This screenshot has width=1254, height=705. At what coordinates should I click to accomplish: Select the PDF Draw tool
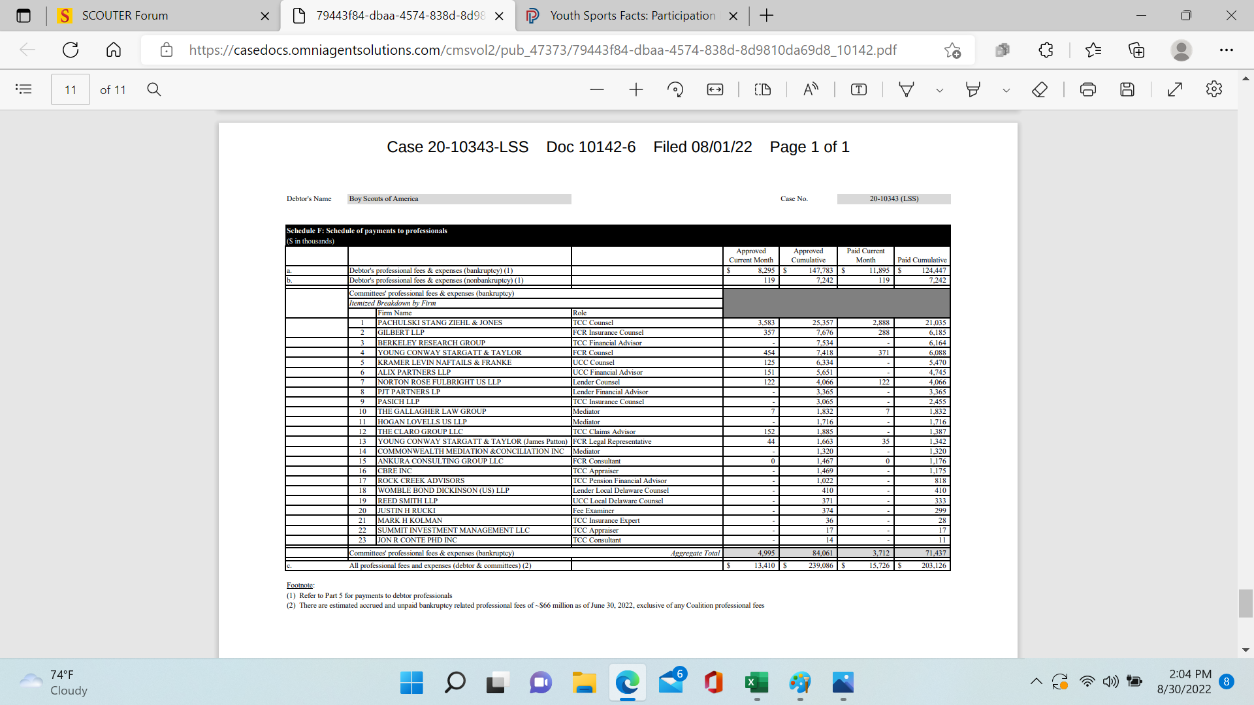907,89
